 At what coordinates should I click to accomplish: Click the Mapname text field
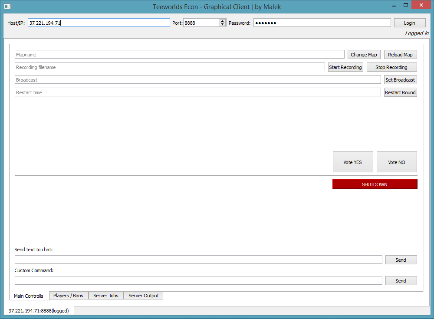(x=180, y=55)
